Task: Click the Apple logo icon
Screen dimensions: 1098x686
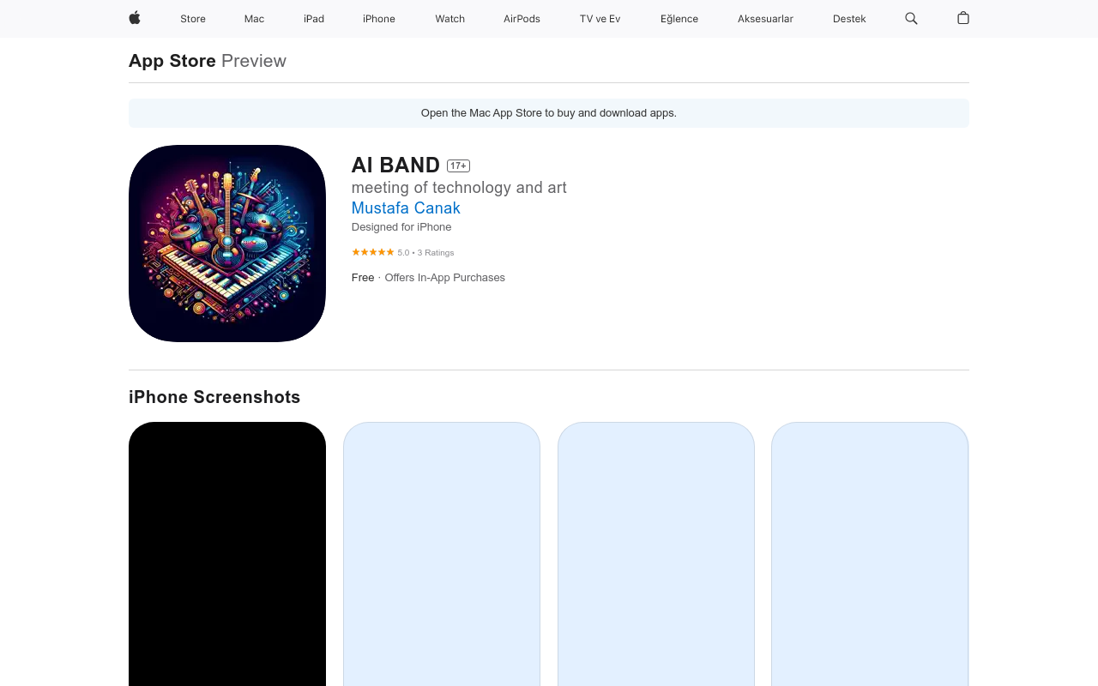Action: 135,18
